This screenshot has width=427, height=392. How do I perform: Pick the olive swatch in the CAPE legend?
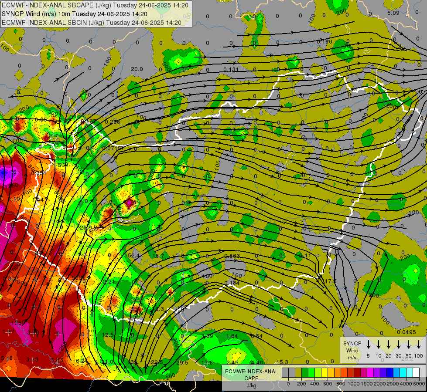click(x=298, y=373)
